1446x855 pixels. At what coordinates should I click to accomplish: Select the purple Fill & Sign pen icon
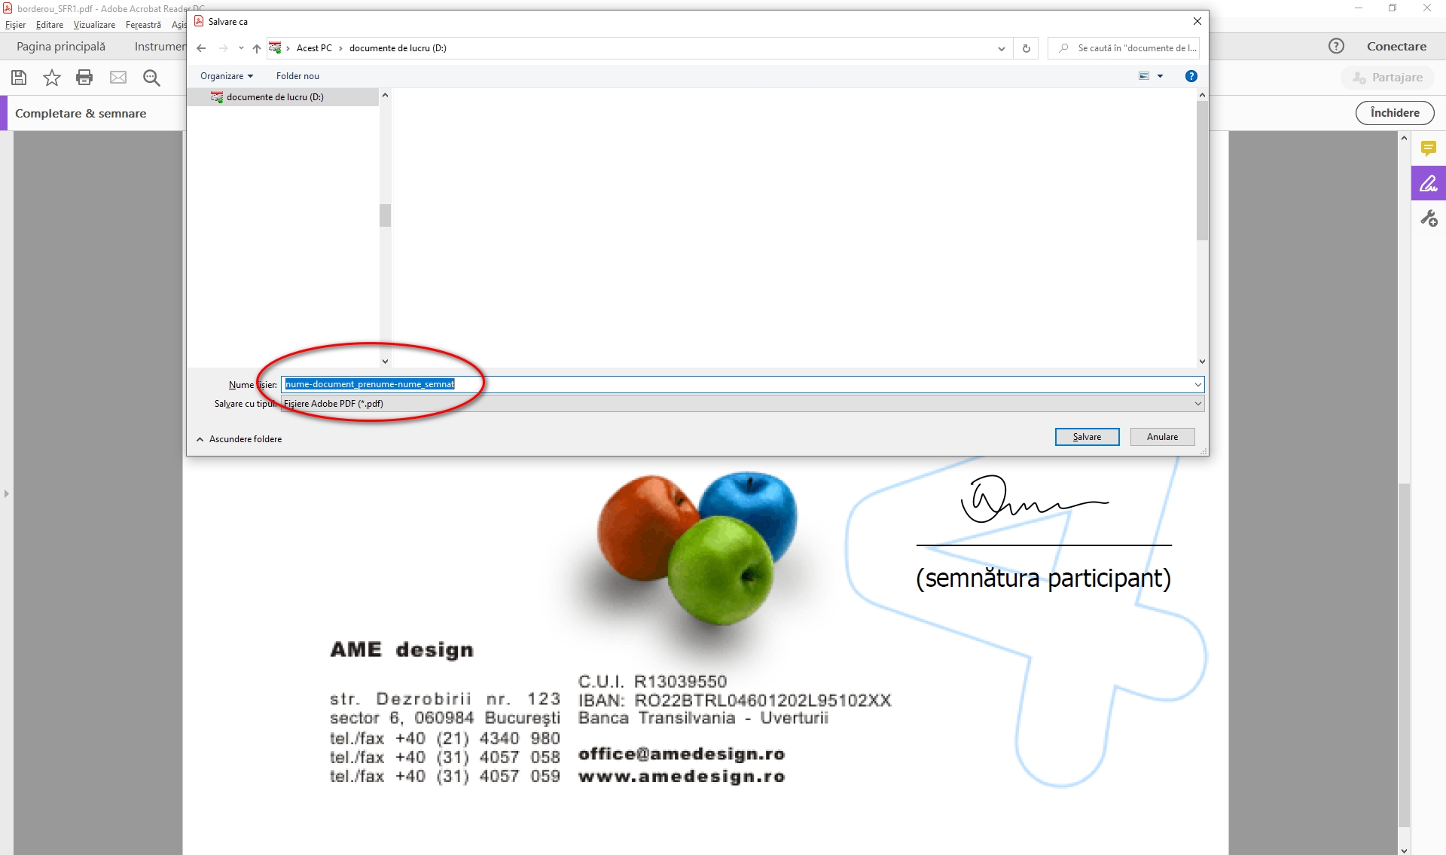[x=1428, y=183]
